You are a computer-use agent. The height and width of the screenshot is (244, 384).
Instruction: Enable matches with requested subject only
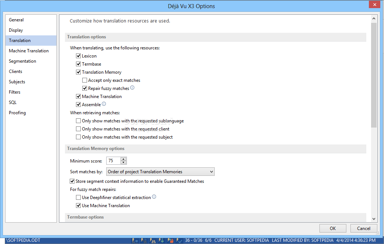click(x=78, y=137)
